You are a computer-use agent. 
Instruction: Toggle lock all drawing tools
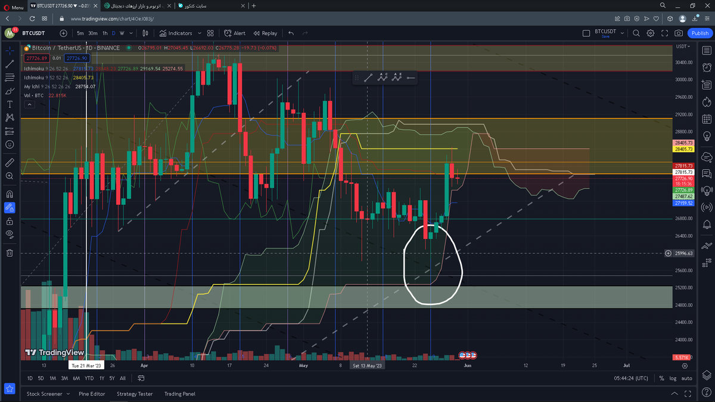[10, 221]
